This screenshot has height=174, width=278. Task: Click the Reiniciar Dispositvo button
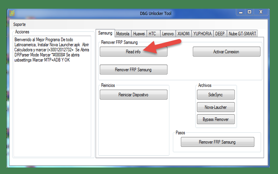point(133,95)
